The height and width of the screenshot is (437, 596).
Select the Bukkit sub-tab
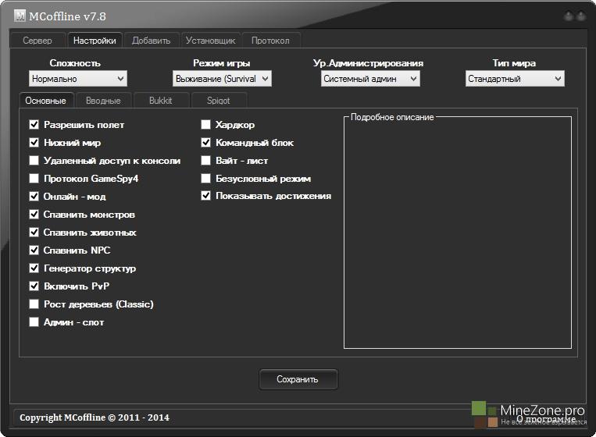pyautogui.click(x=160, y=101)
